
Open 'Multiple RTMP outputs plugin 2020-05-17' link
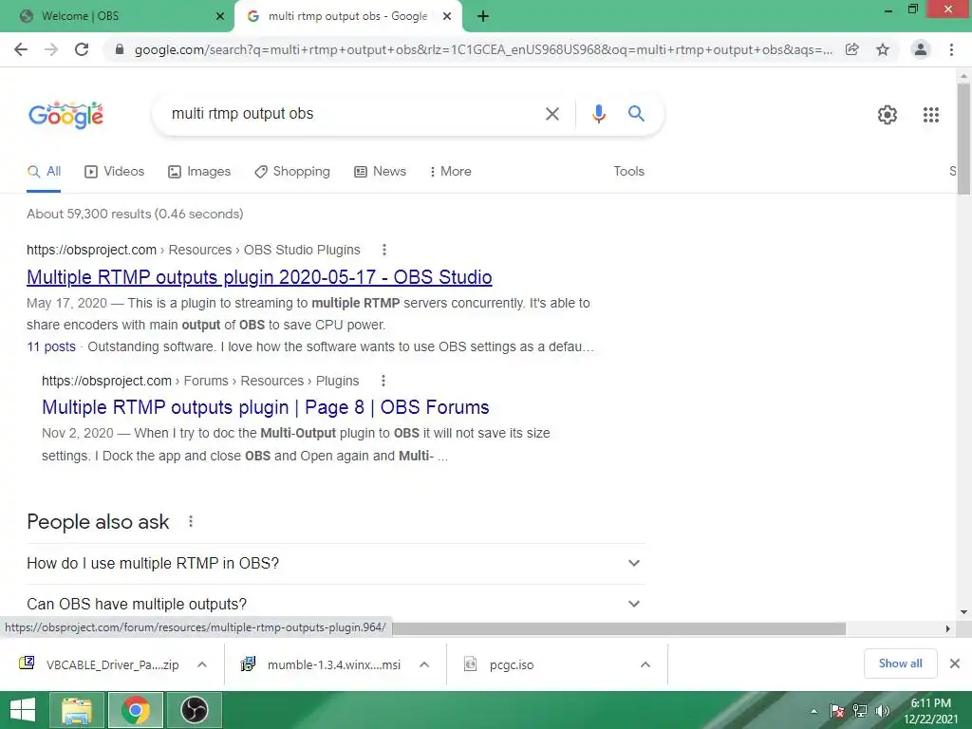tap(259, 277)
